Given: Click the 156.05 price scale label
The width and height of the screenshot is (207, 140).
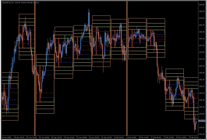Looking at the screenshot, I should pyautogui.click(x=202, y=87).
